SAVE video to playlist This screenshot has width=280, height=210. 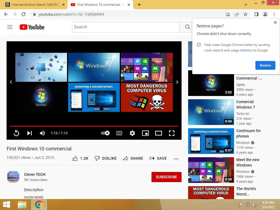pyautogui.click(x=158, y=158)
